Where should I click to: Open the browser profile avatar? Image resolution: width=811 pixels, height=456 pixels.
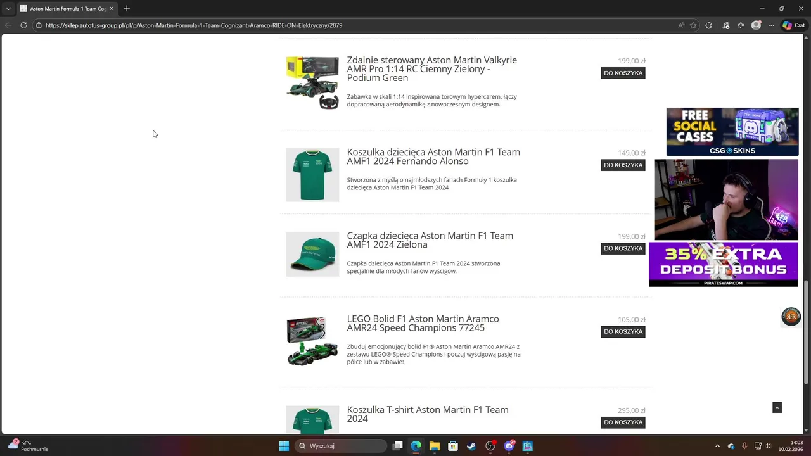point(756,25)
